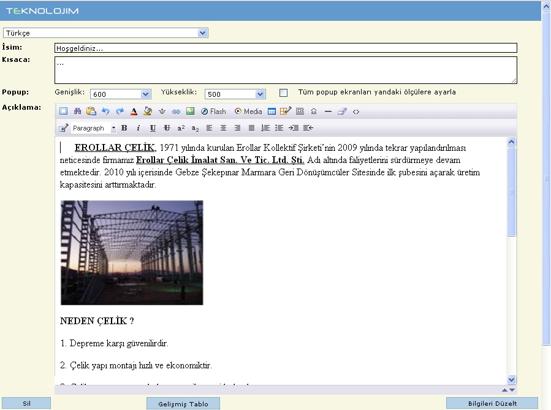551x410 pixels.
Task: Undo the last edit
Action: pyautogui.click(x=105, y=112)
